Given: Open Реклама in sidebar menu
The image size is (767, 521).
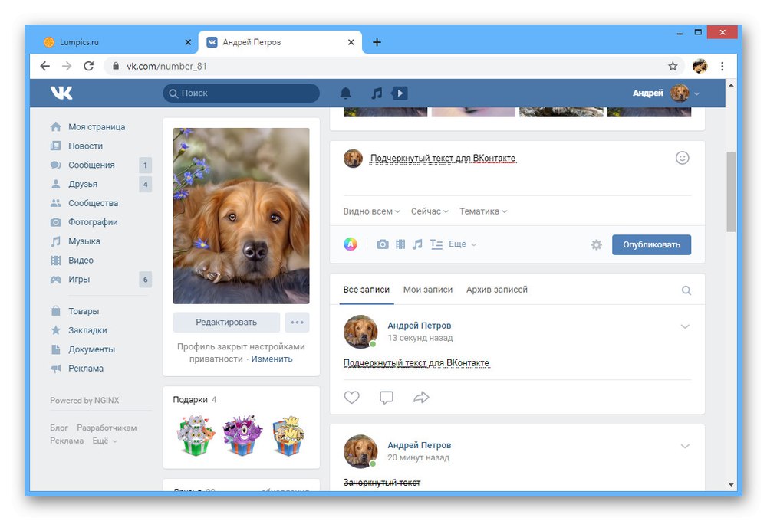Looking at the screenshot, I should pos(86,368).
